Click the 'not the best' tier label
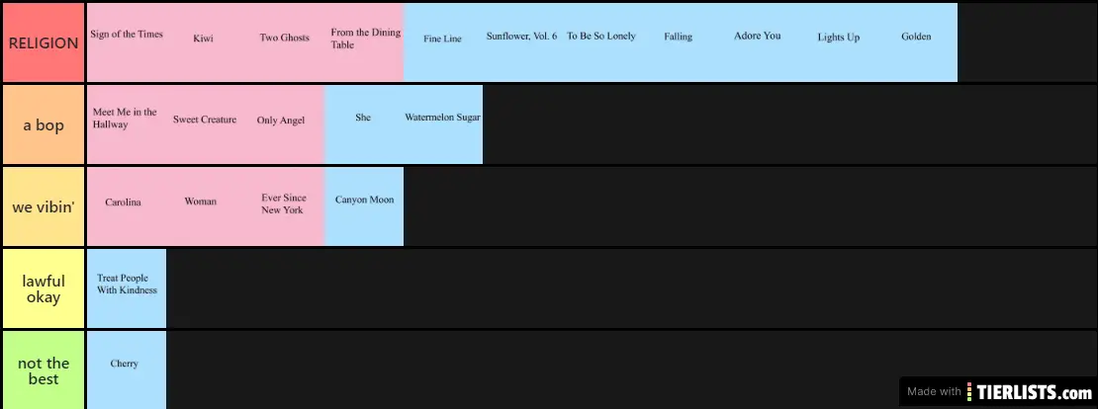Image resolution: width=1098 pixels, height=409 pixels. (44, 370)
